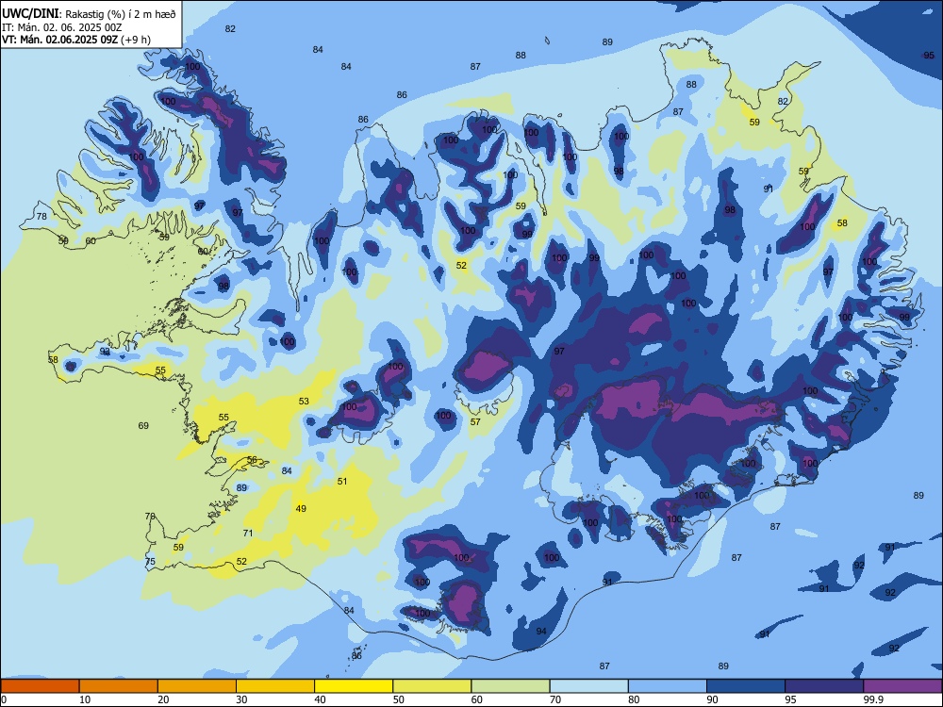This screenshot has width=943, height=707.
Task: Click the legend tick label 10
Action: click(85, 699)
